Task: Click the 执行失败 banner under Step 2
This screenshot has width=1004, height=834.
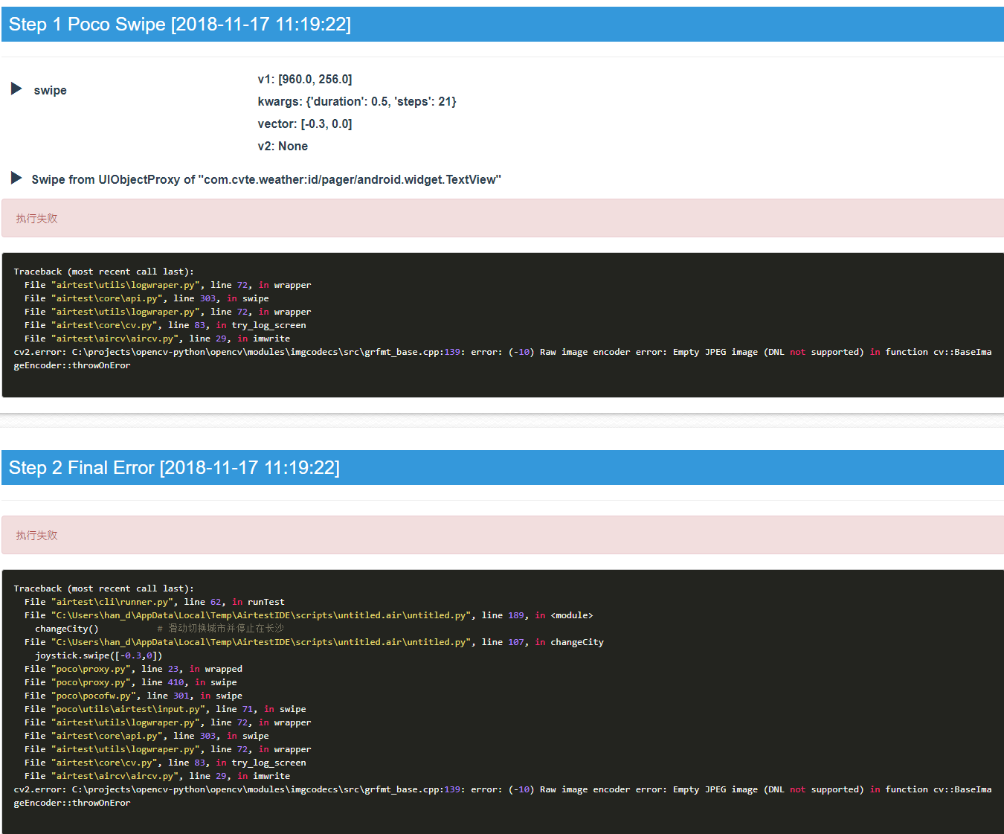Action: [503, 535]
